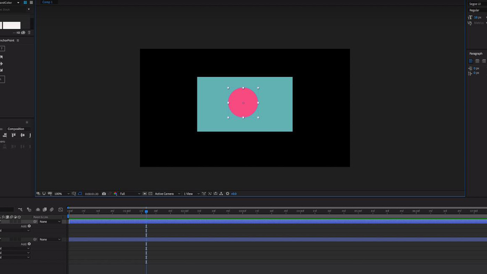Toggle center paragraph alignment
This screenshot has width=487, height=274.
point(477,61)
